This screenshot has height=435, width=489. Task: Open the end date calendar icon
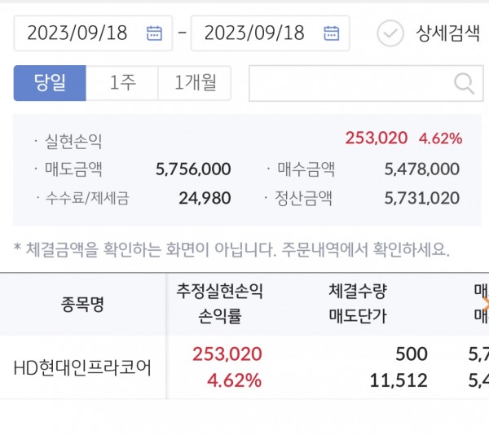[x=331, y=33]
